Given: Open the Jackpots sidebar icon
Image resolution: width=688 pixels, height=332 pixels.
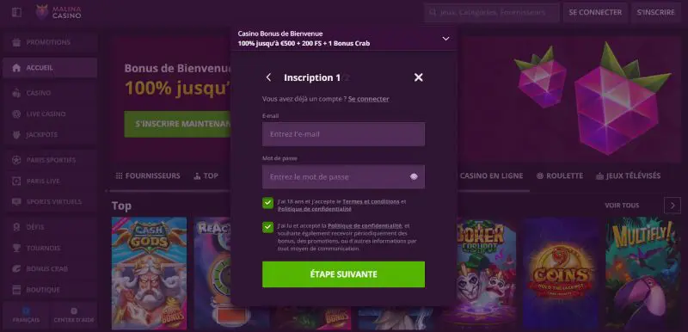Looking at the screenshot, I should (16, 135).
